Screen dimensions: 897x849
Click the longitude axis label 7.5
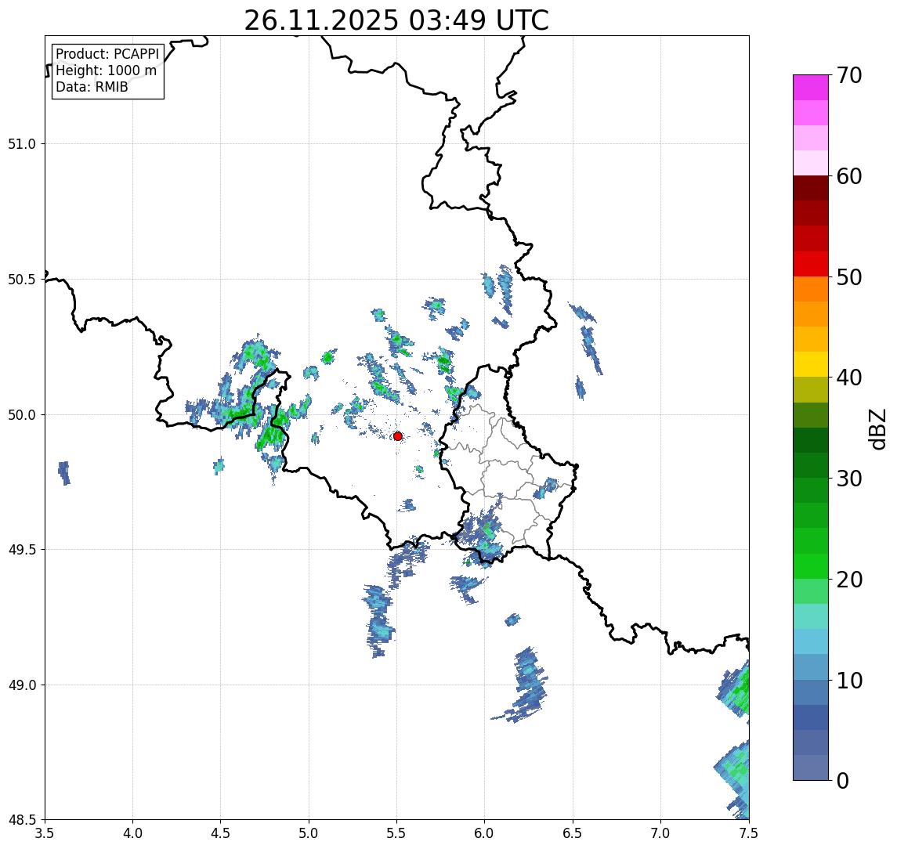749,833
